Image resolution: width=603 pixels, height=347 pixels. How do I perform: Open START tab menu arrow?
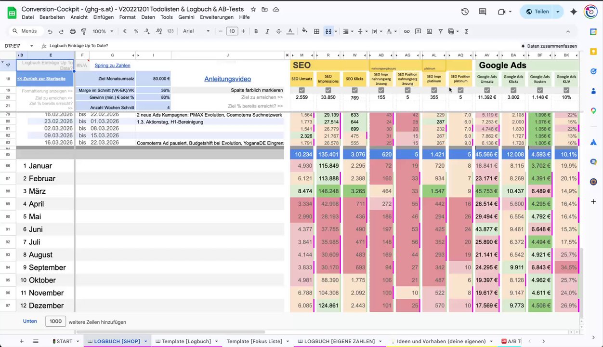click(x=78, y=341)
